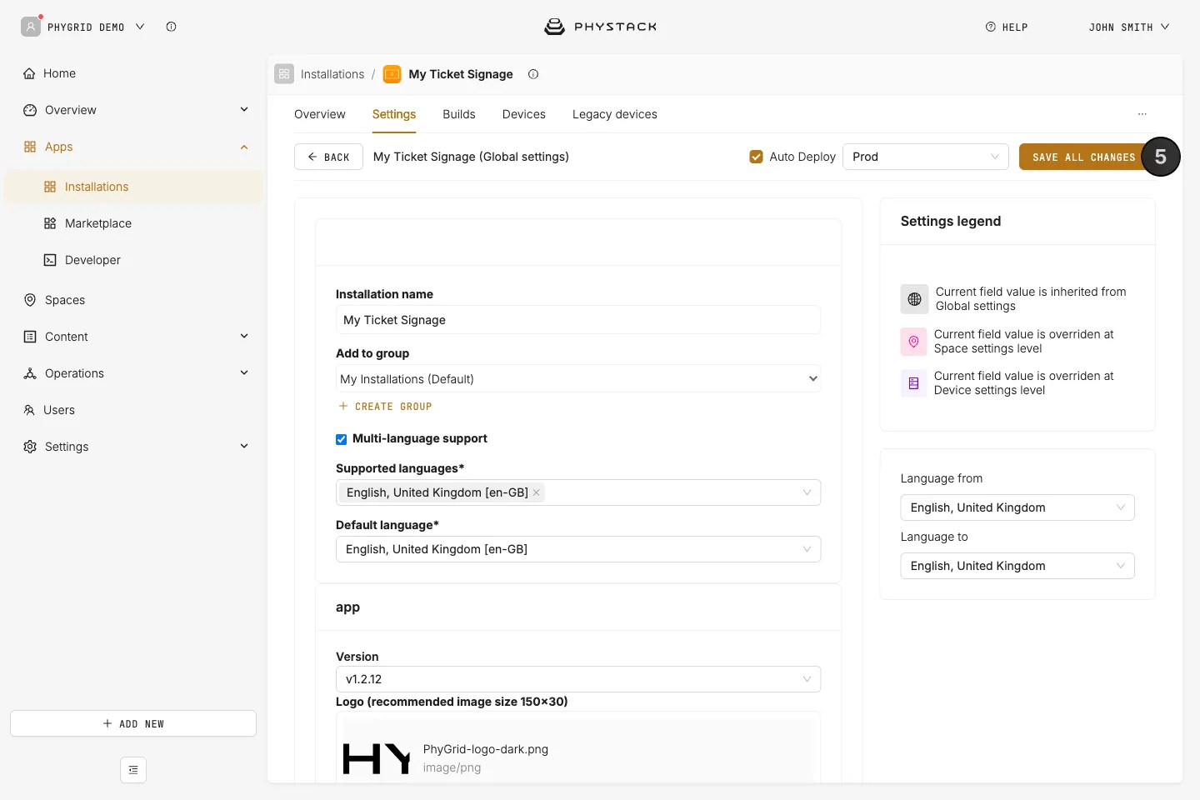The height and width of the screenshot is (800, 1200).
Task: Click the Installation name input field
Action: 578,320
